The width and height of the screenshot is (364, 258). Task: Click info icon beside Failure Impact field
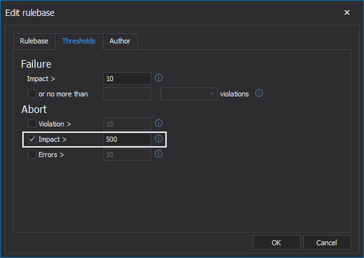click(158, 78)
